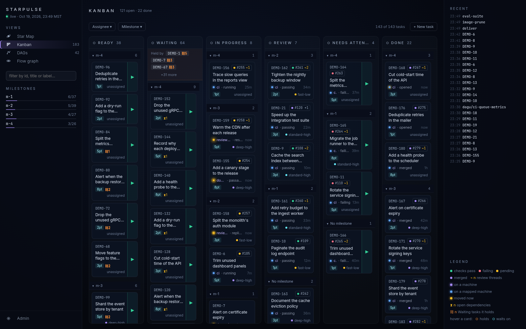Viewport: 526px width, 329px height.
Task: Open the DAGs view
Action: pyautogui.click(x=41, y=53)
